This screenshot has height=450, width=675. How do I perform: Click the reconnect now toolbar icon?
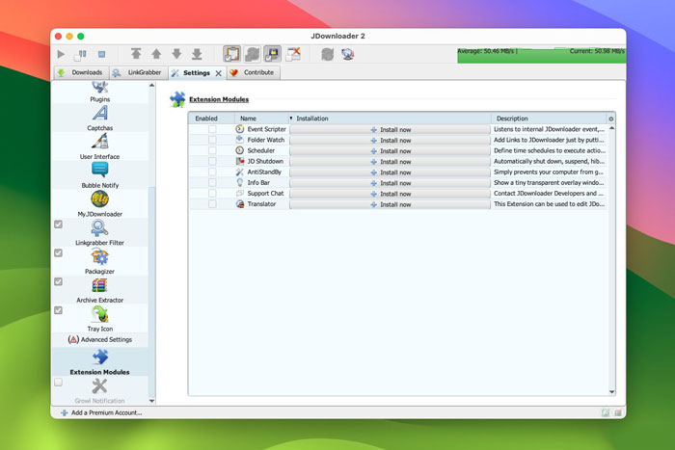click(x=327, y=54)
